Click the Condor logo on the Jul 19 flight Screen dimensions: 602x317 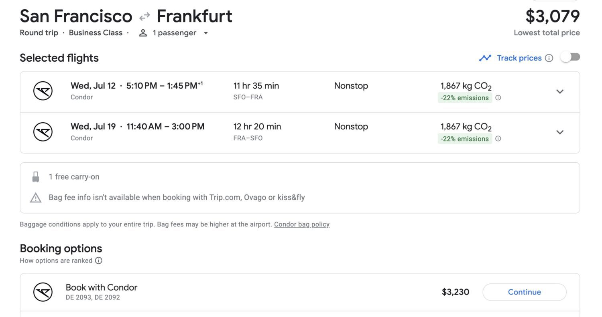pyautogui.click(x=43, y=132)
